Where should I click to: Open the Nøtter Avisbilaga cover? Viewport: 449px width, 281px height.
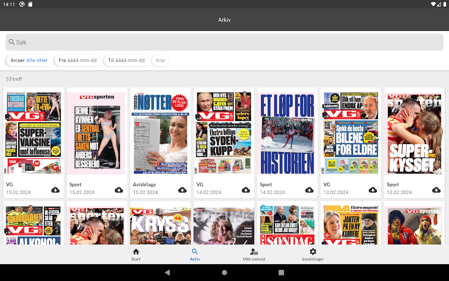161,133
